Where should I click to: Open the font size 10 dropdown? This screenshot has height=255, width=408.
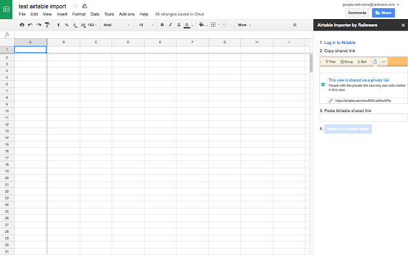click(146, 25)
